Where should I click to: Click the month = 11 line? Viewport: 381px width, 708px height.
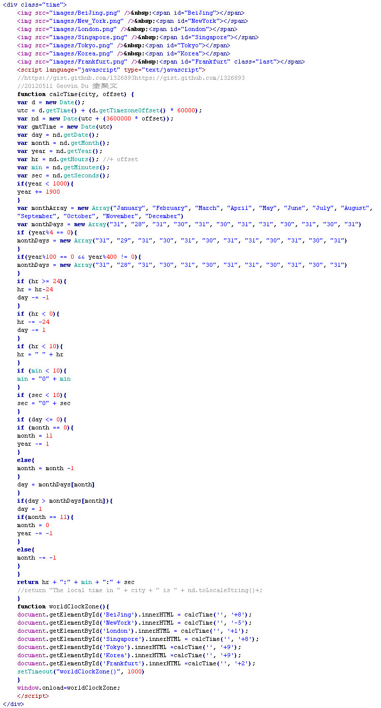[x=35, y=436]
